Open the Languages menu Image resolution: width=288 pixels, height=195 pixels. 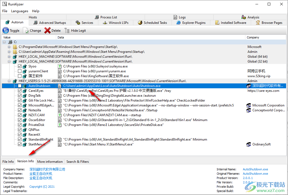tap(20, 11)
